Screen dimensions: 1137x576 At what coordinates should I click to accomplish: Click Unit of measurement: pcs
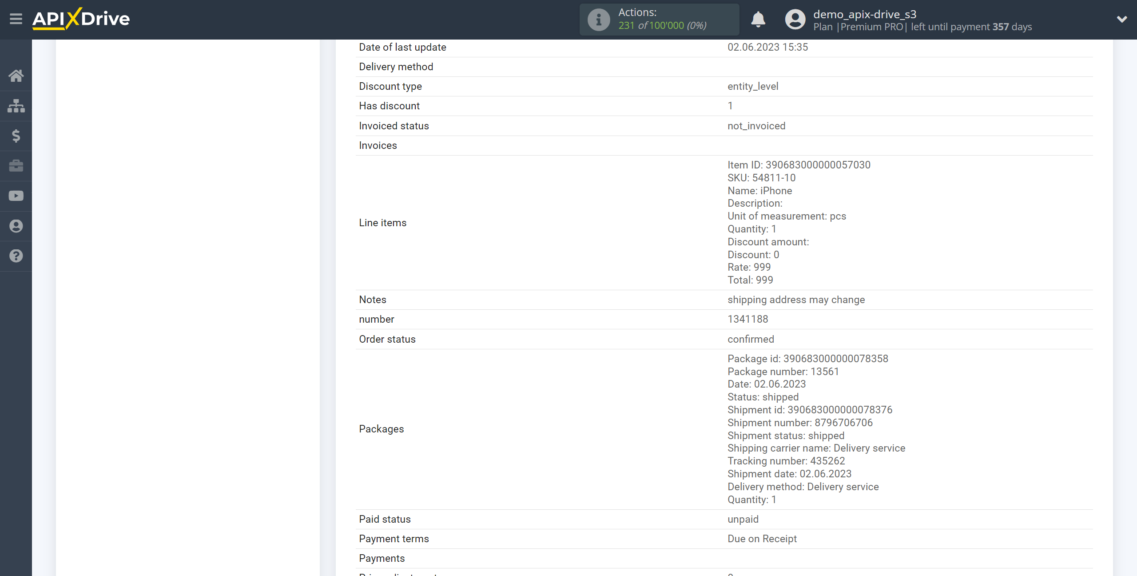click(x=787, y=216)
